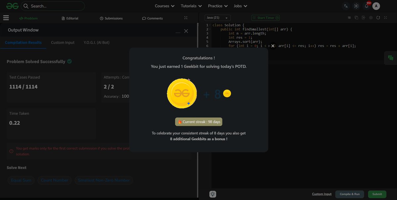This screenshot has height=200, width=397.
Task: Open the Y.O.G.I. (AI Bot) tab
Action: click(97, 43)
